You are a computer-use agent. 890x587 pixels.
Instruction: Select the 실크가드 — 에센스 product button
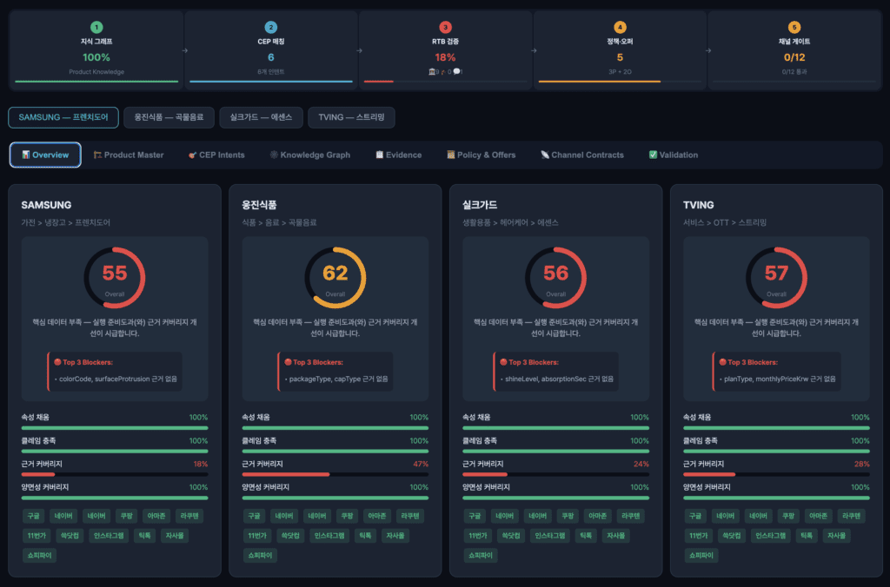click(x=261, y=117)
